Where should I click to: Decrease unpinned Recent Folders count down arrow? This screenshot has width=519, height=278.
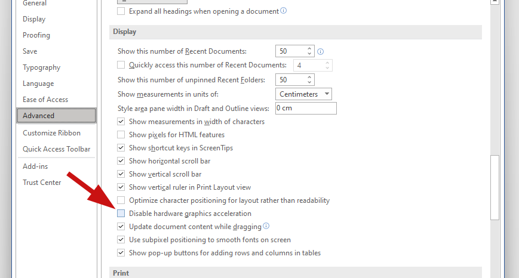(309, 82)
